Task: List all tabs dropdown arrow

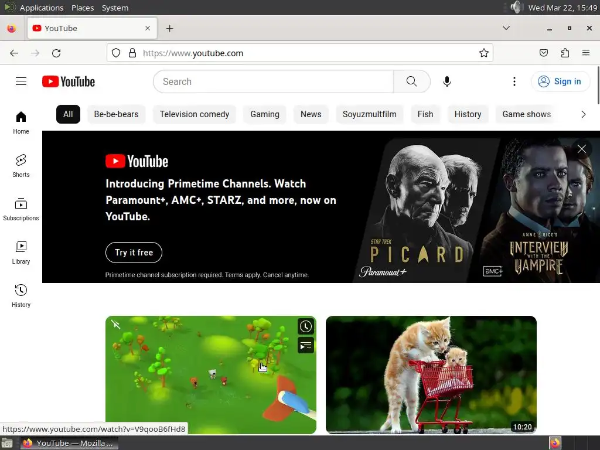Action: pos(506,28)
